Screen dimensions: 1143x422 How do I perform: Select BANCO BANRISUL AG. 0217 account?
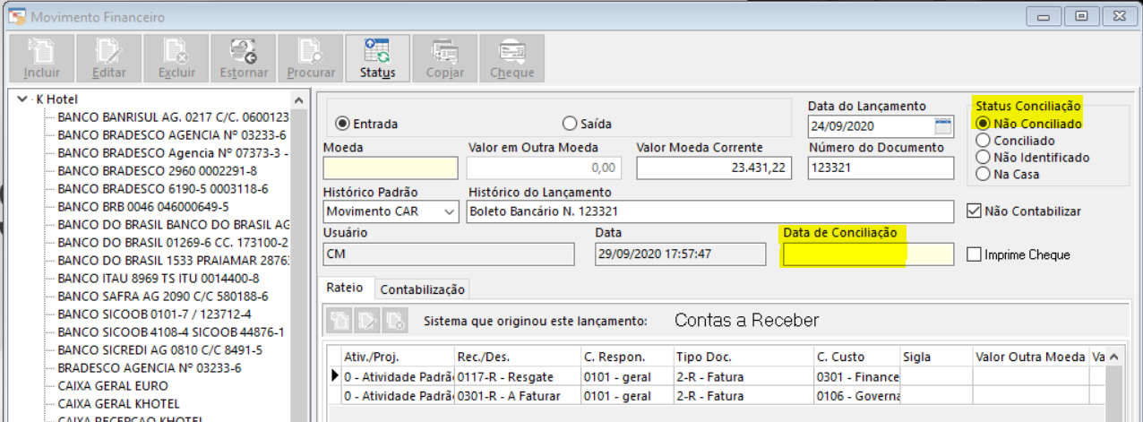(x=173, y=117)
